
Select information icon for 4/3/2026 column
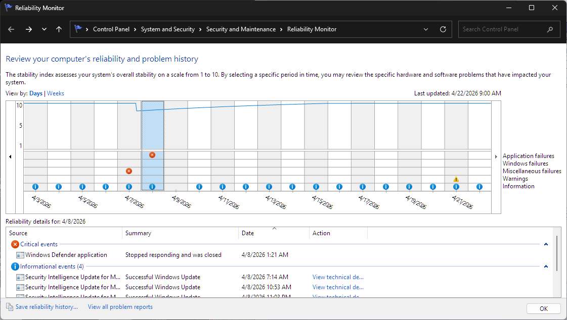tap(35, 187)
